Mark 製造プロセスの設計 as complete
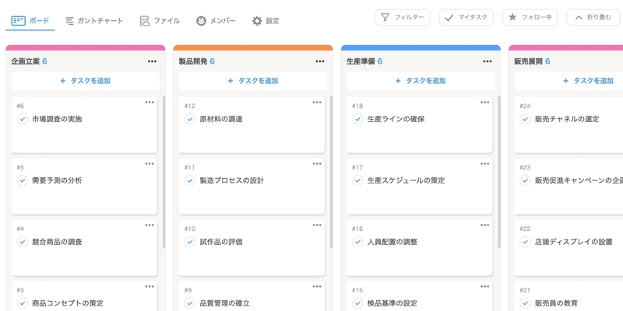Viewport: 623px width, 311px height. pos(190,180)
